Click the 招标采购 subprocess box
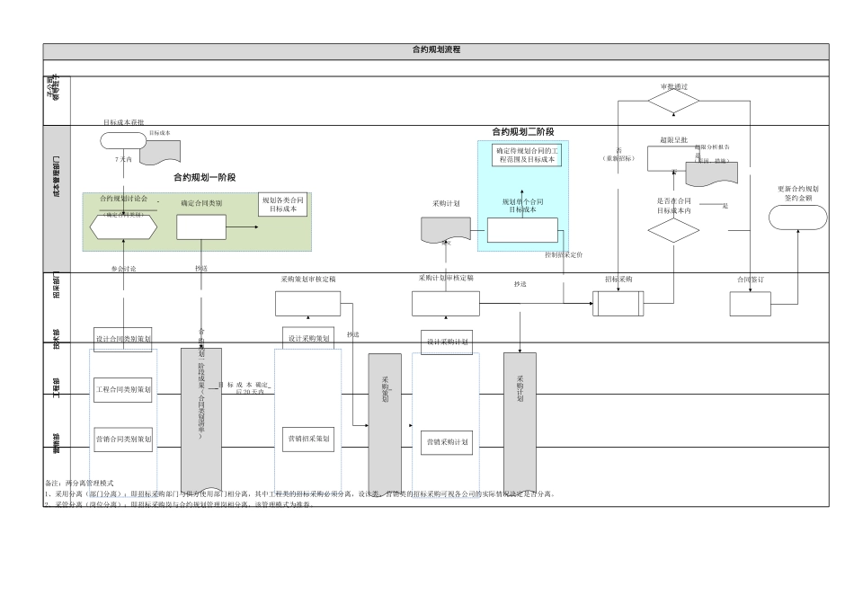 click(618, 304)
